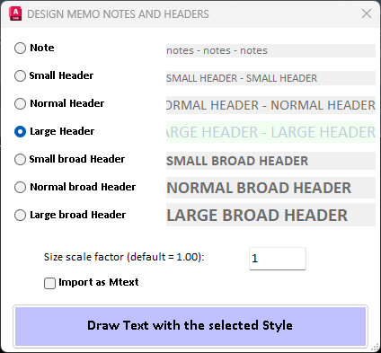Click the SMALL BROAD HEADER preview
This screenshot has width=381, height=353.
tap(270, 161)
